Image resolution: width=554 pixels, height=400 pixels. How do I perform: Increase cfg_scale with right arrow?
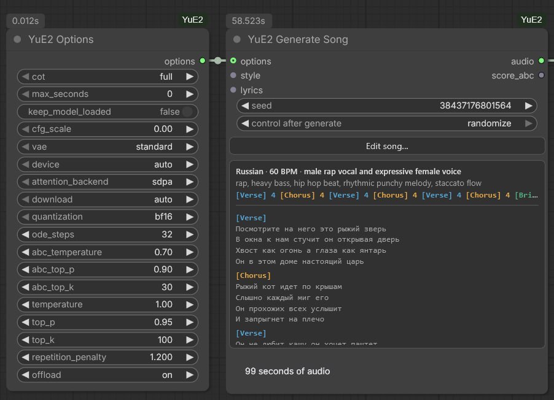click(190, 129)
